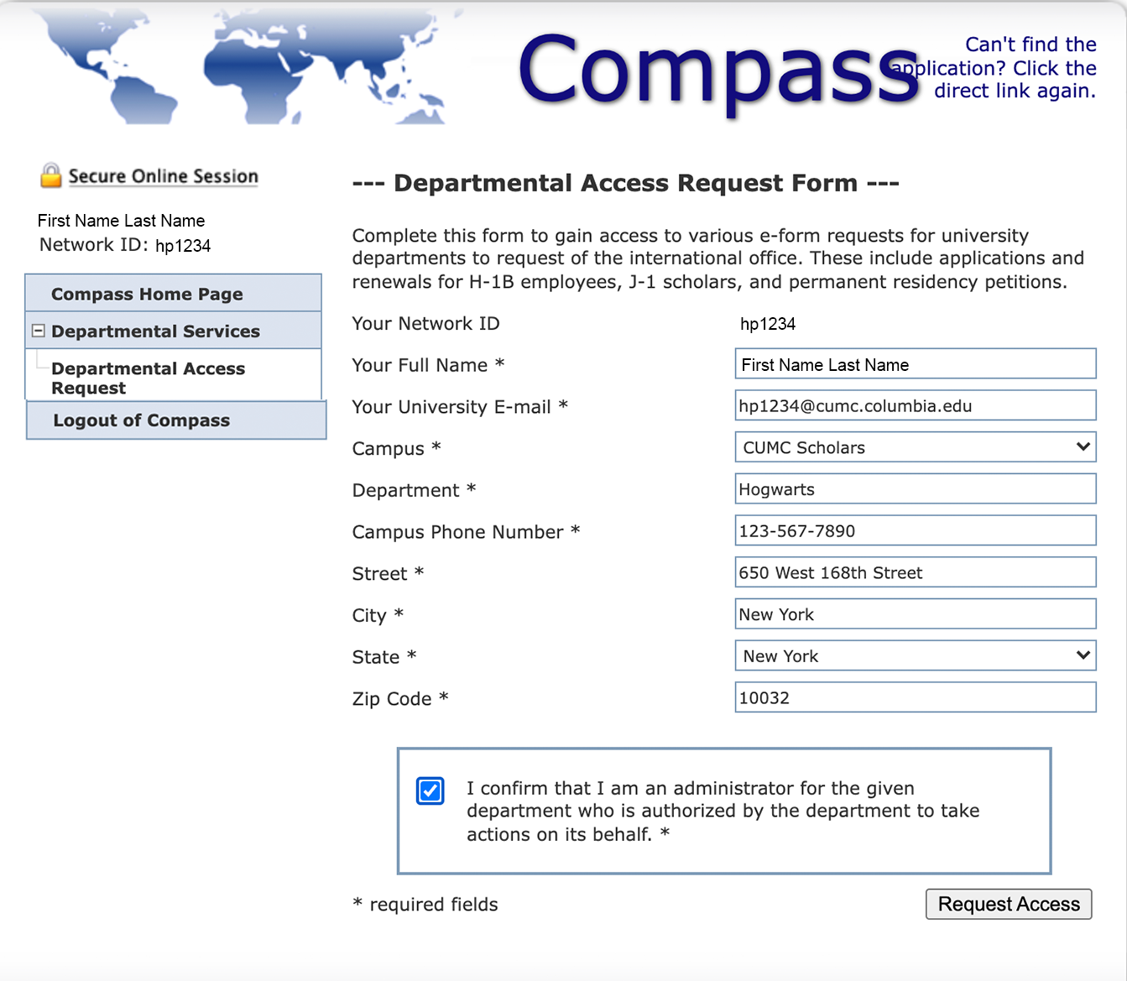Click the Secure Online Session link
This screenshot has width=1127, height=981.
coord(163,176)
